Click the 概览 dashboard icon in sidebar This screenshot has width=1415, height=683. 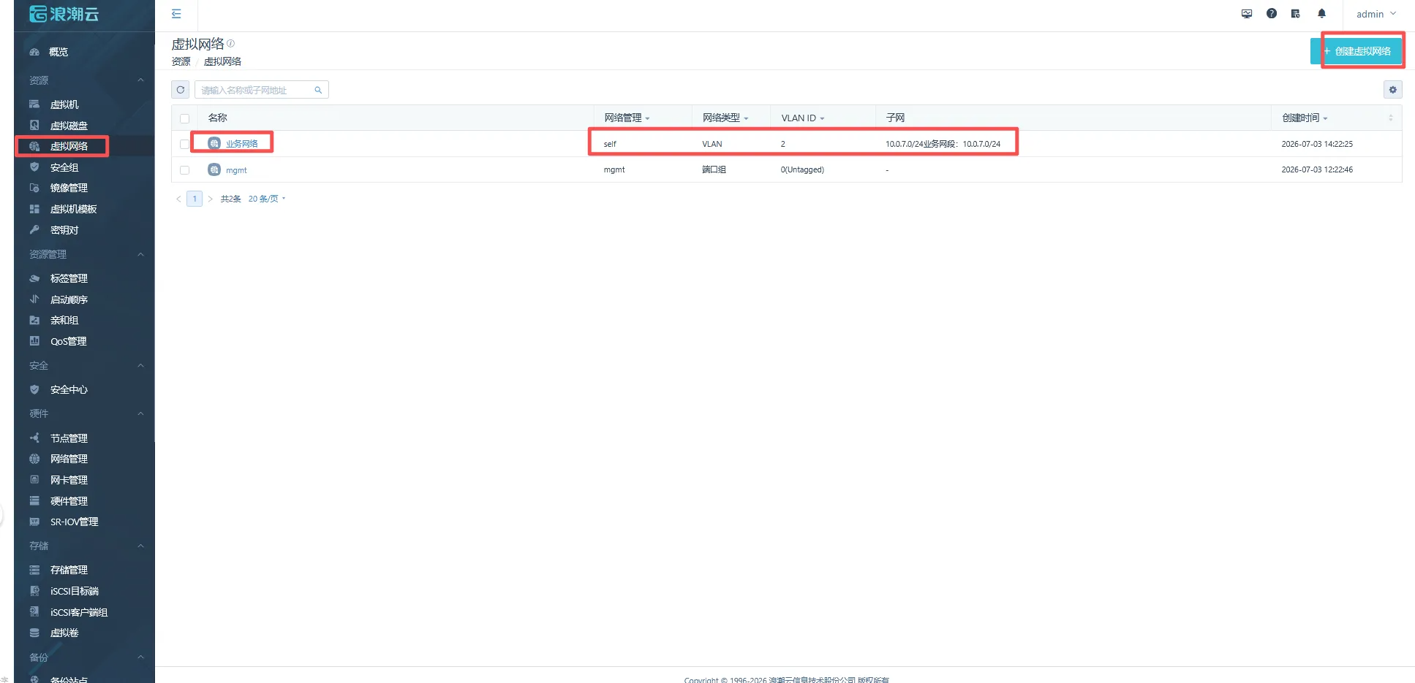(34, 52)
